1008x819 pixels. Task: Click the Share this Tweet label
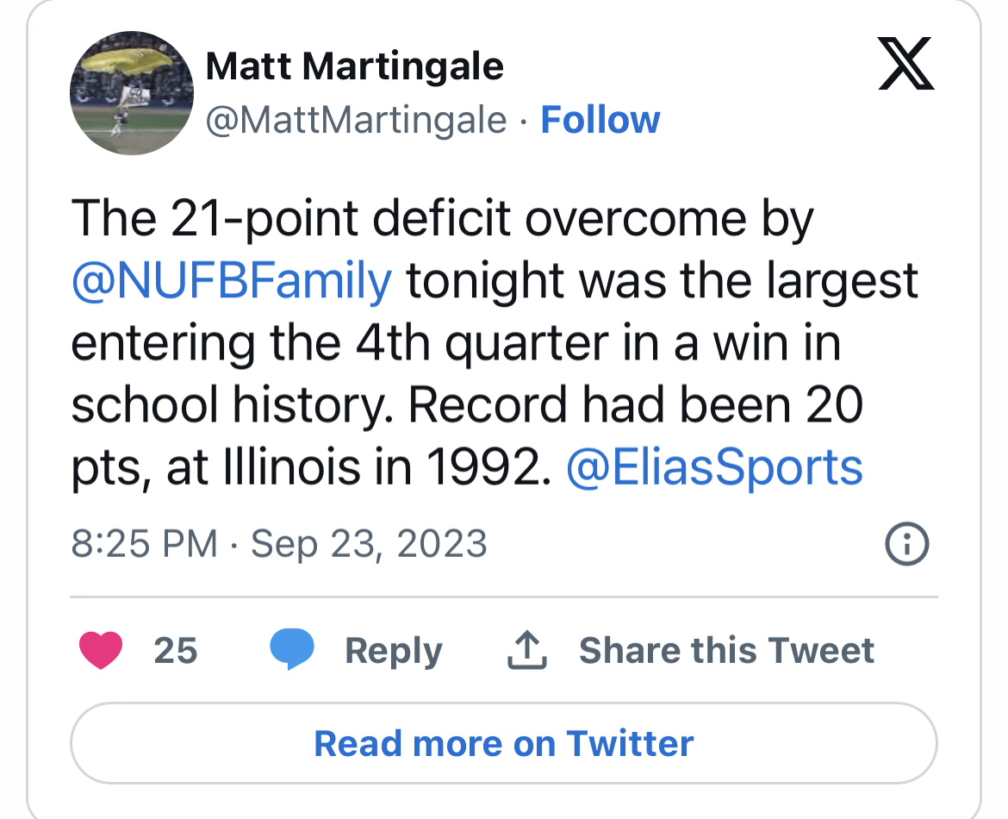pyautogui.click(x=726, y=651)
